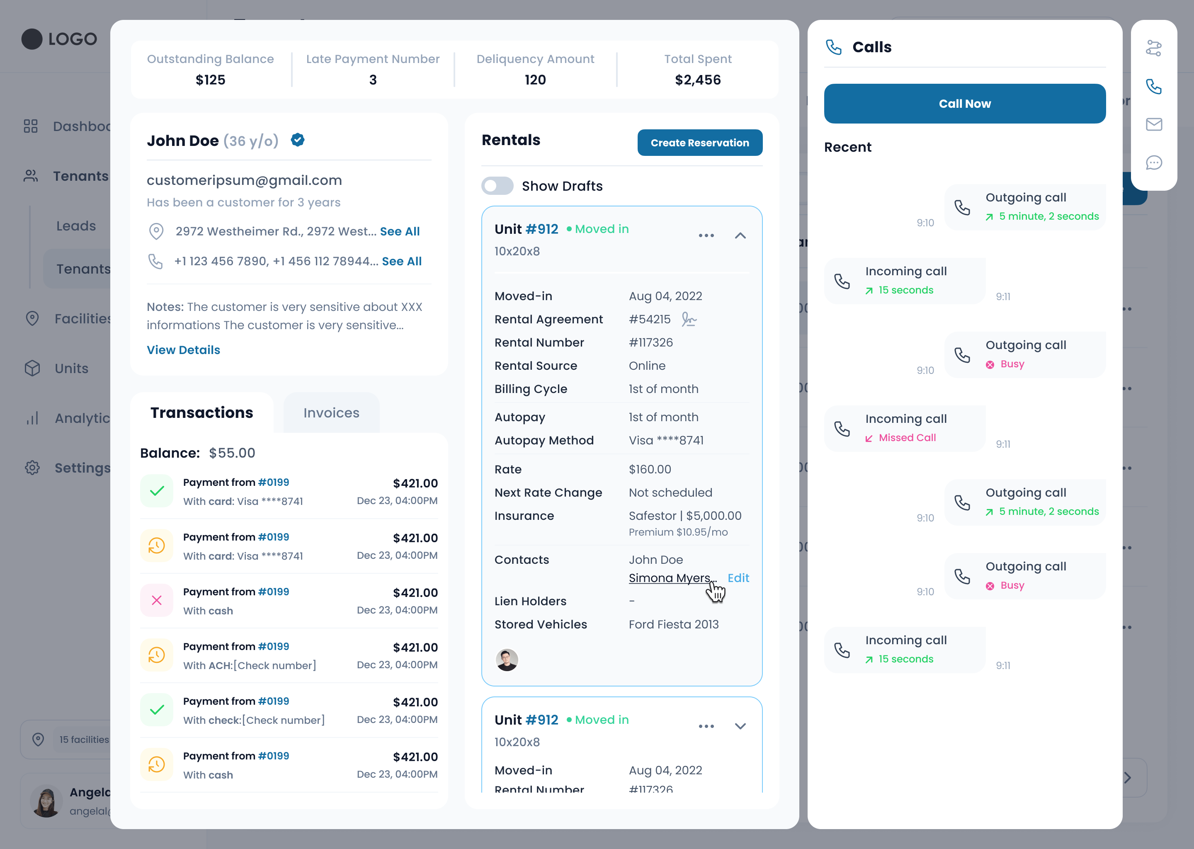Click the Call Now button
Image resolution: width=1194 pixels, height=849 pixels.
click(964, 103)
